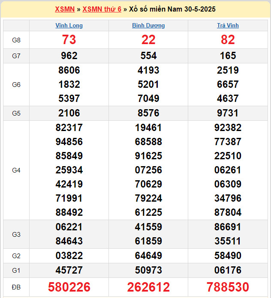Click the title text Xổ số miền Nam 30-5-2025
This screenshot has height=298, width=271.
point(172,9)
